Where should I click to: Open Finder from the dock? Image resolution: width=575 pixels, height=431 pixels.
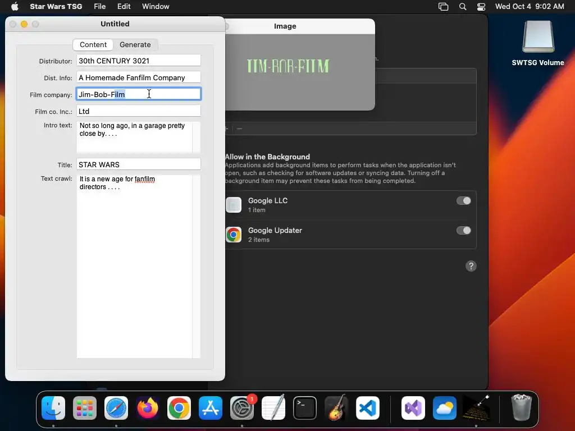pos(53,408)
